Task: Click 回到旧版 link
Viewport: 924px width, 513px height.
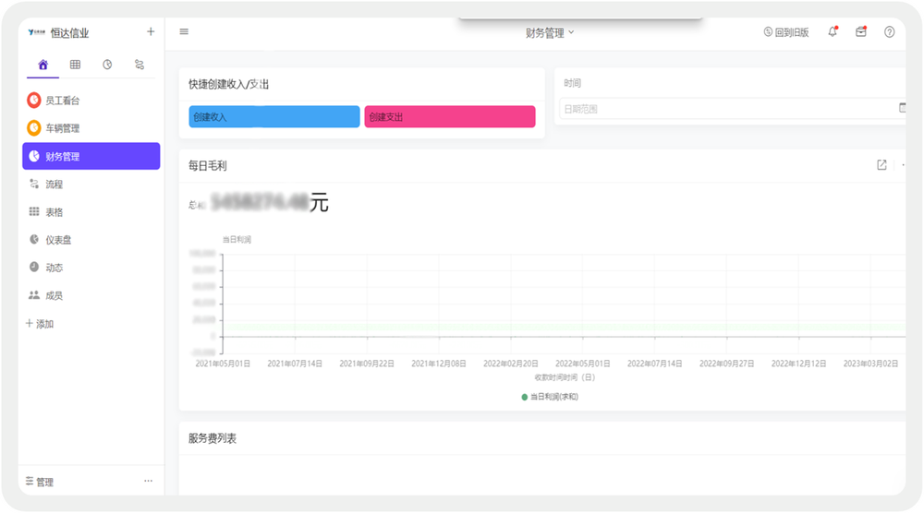Action: (x=786, y=32)
